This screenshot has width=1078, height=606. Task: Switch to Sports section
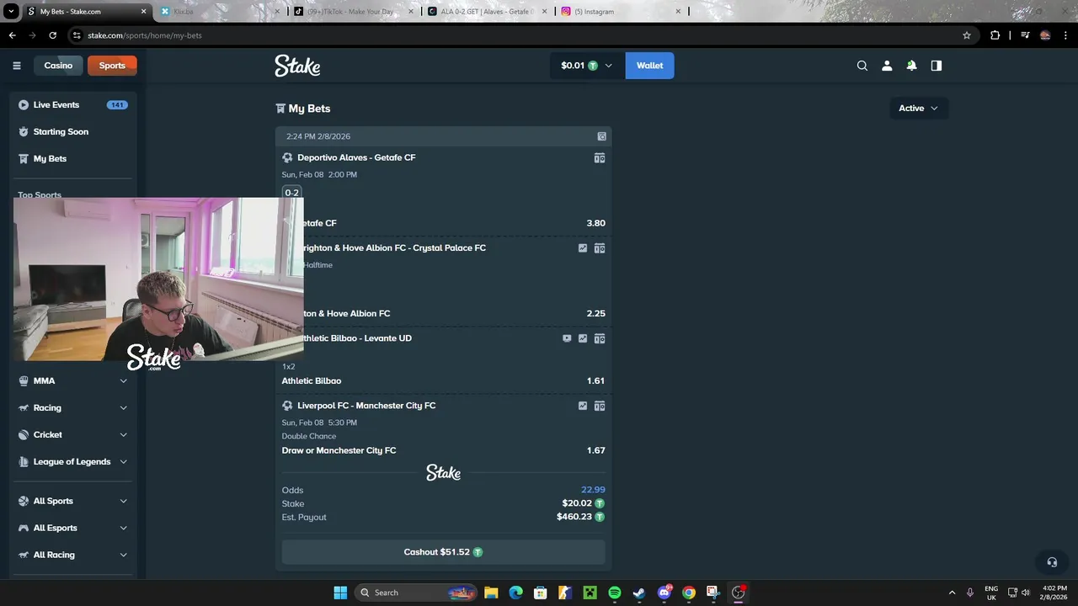(x=112, y=66)
